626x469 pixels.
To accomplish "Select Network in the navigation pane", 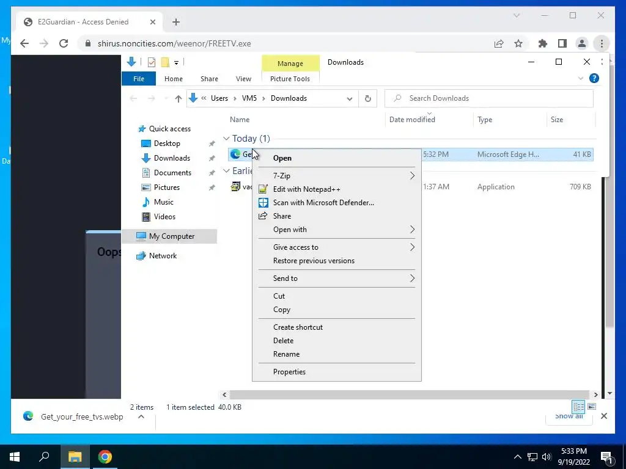I will coord(163,256).
